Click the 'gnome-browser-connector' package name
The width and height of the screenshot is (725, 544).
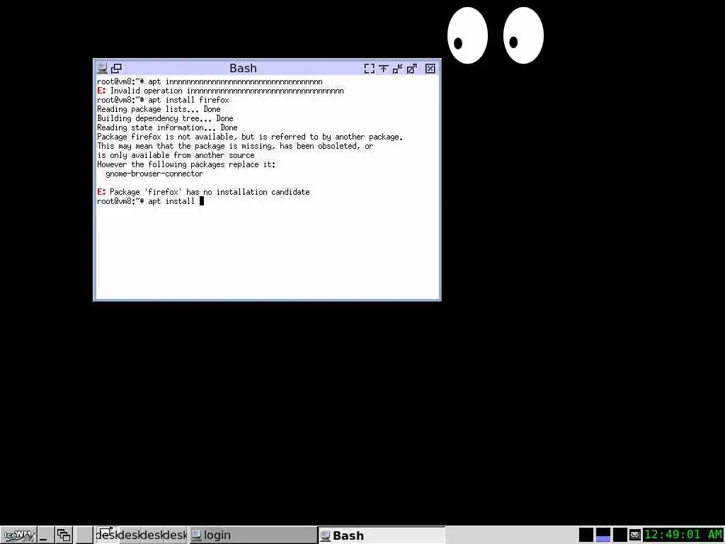154,174
